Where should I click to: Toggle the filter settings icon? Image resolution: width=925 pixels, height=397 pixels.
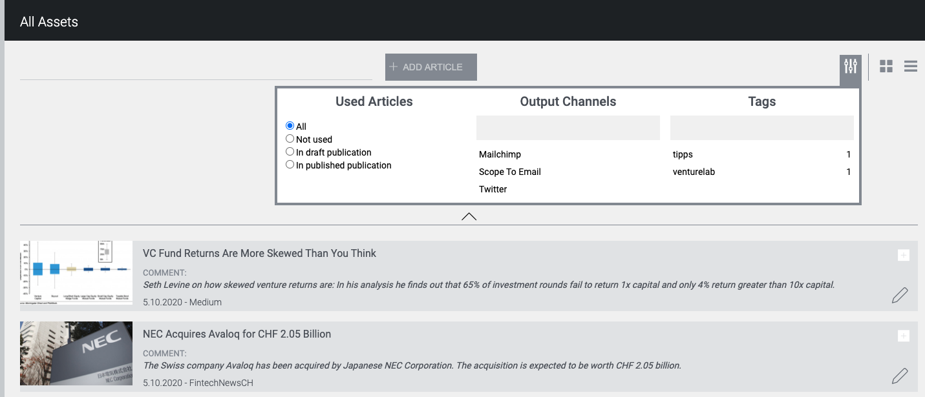[x=851, y=66]
